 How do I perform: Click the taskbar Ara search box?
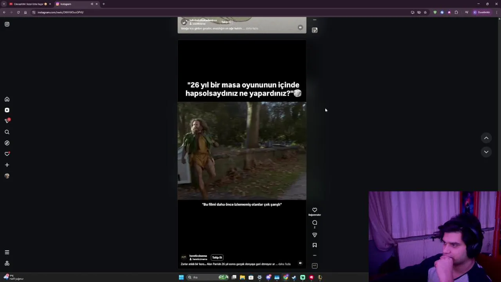point(208,277)
